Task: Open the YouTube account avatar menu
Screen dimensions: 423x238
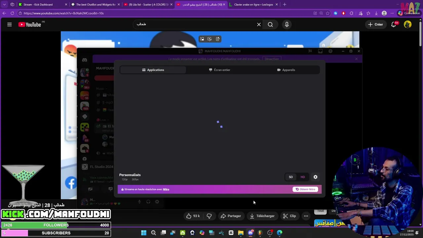Action: tap(408, 24)
